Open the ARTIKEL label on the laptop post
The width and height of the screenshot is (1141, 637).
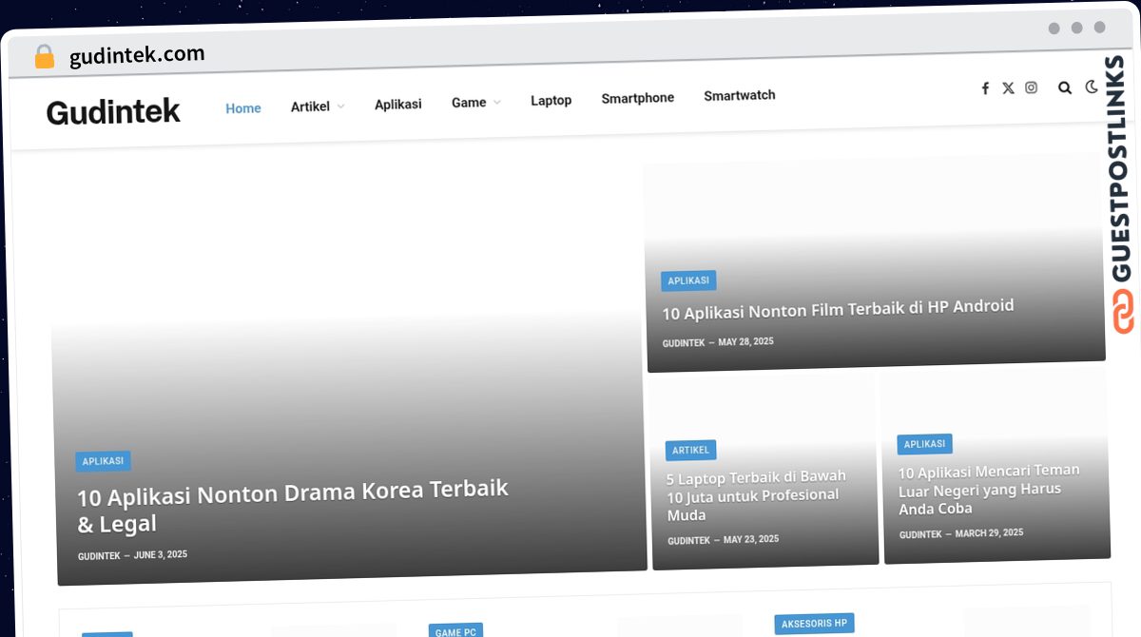(x=690, y=450)
